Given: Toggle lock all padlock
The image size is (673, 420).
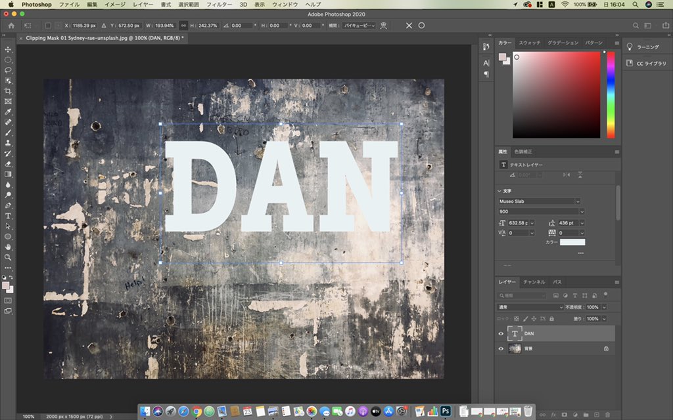Looking at the screenshot, I should point(551,319).
